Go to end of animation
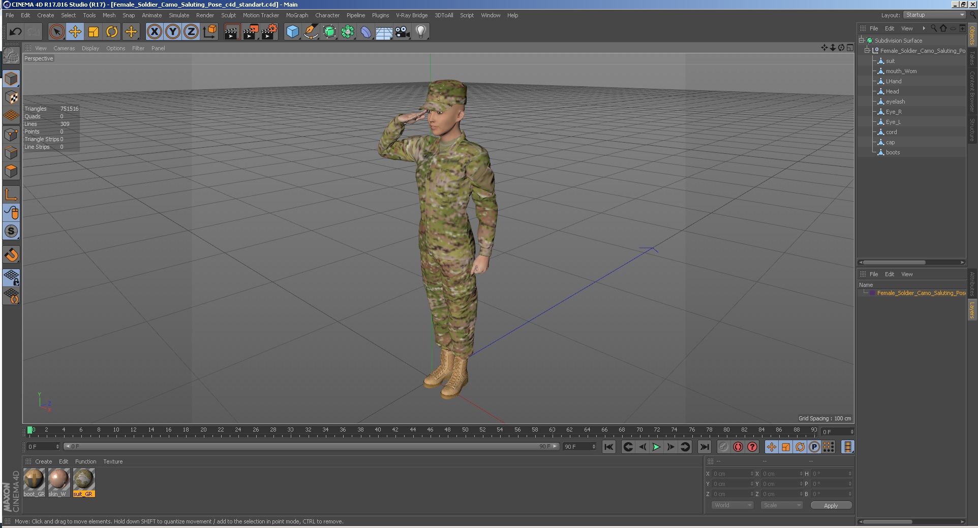The image size is (978, 528). (704, 447)
